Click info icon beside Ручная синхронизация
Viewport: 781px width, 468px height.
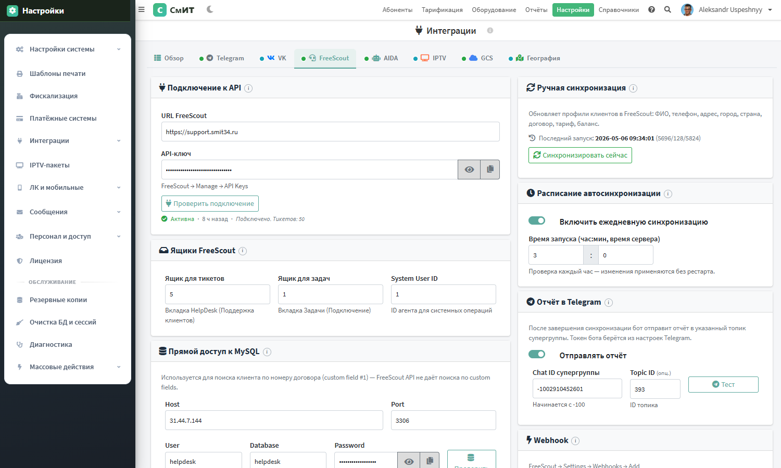[x=633, y=88]
